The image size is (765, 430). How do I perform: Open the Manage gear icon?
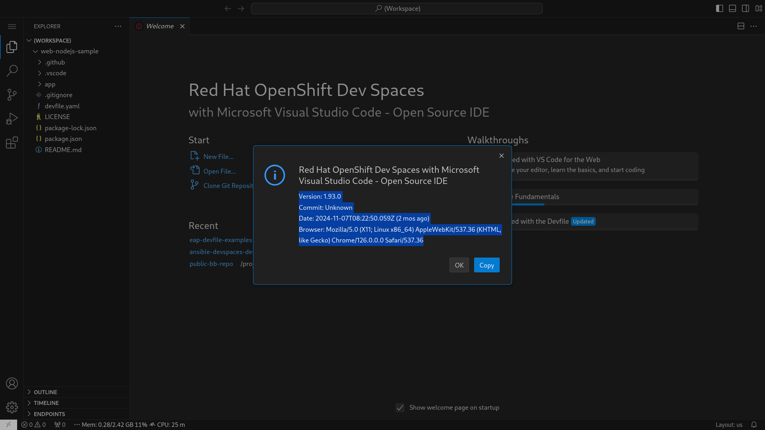(x=12, y=407)
